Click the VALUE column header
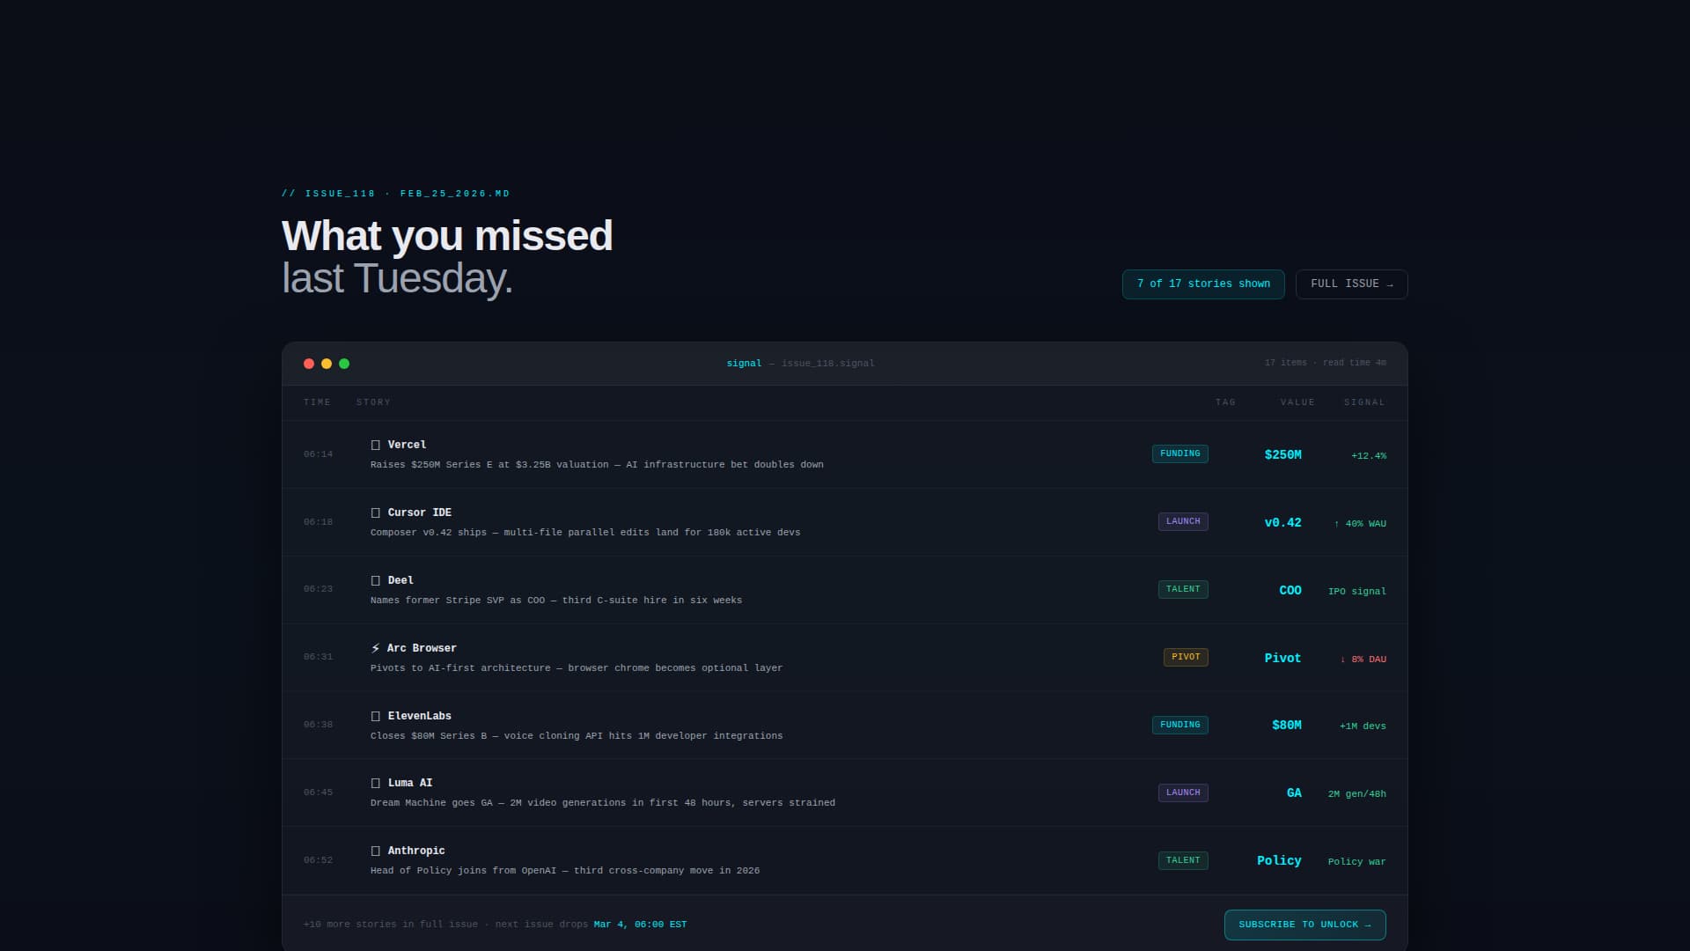This screenshot has width=1690, height=951. coord(1297,402)
